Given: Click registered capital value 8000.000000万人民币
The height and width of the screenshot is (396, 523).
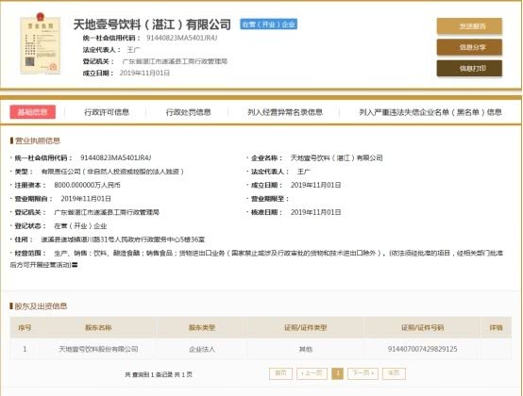Looking at the screenshot, I should pos(88,185).
